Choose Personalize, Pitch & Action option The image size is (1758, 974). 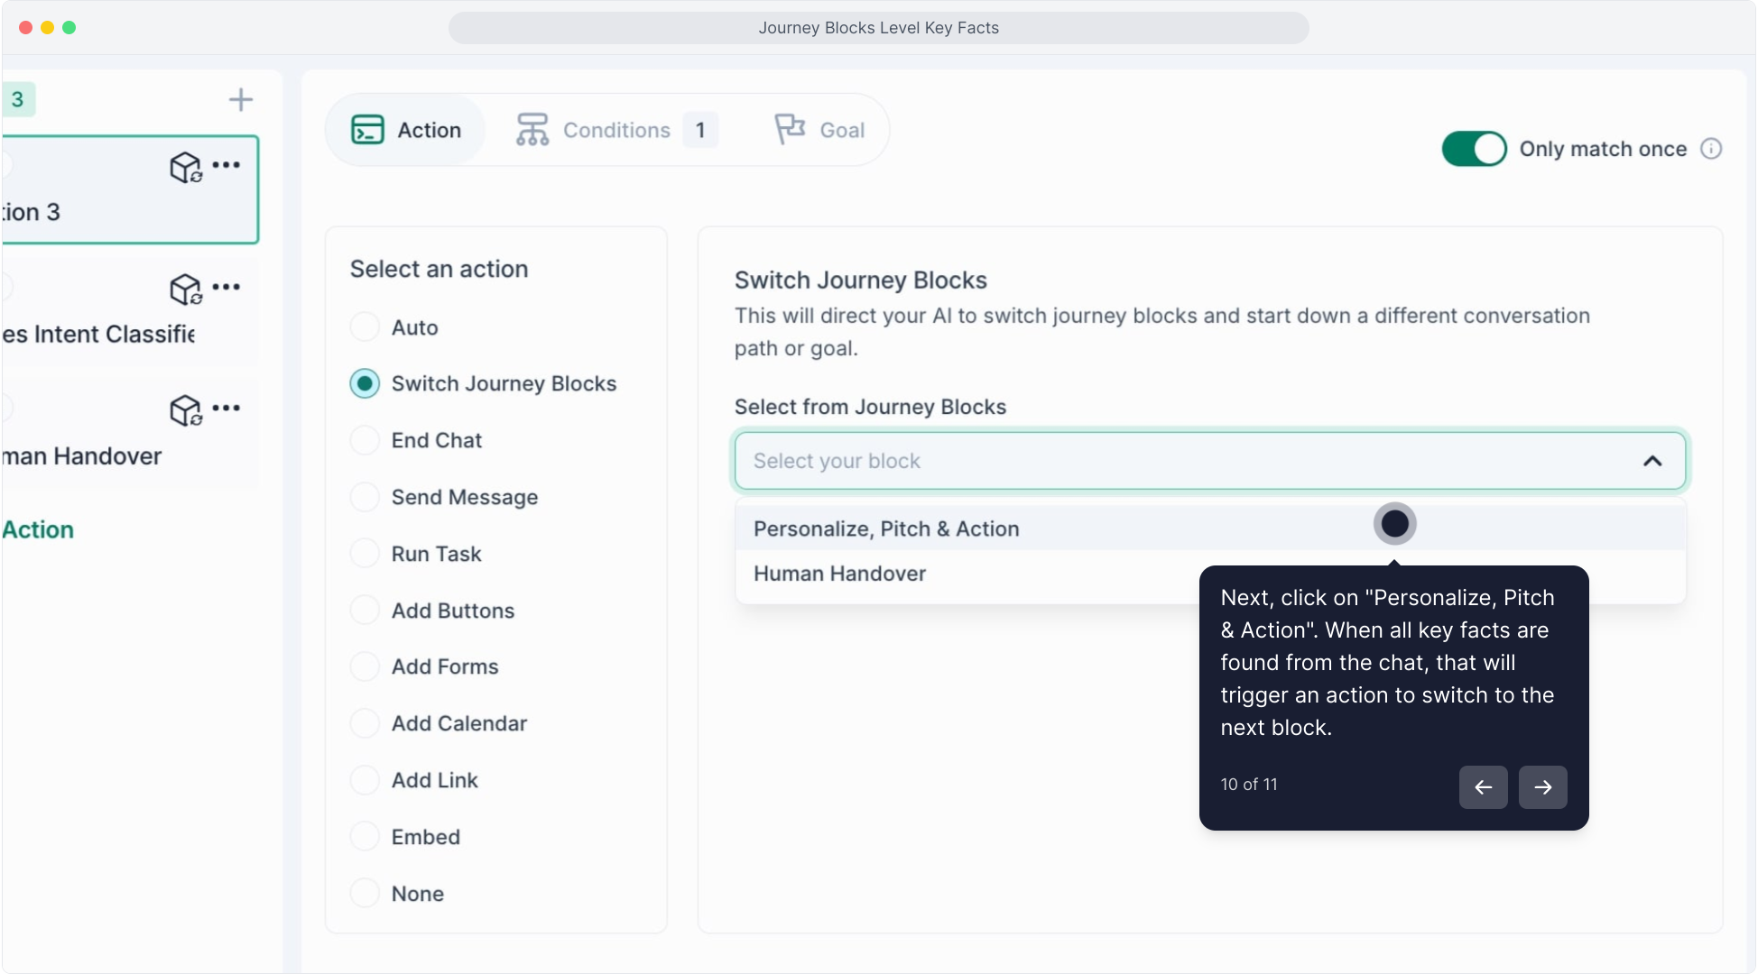click(886, 528)
